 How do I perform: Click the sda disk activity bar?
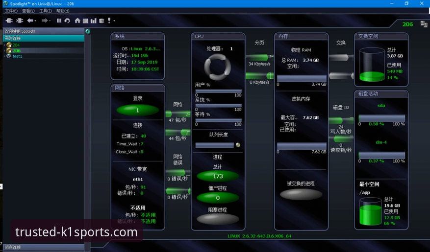click(382, 118)
